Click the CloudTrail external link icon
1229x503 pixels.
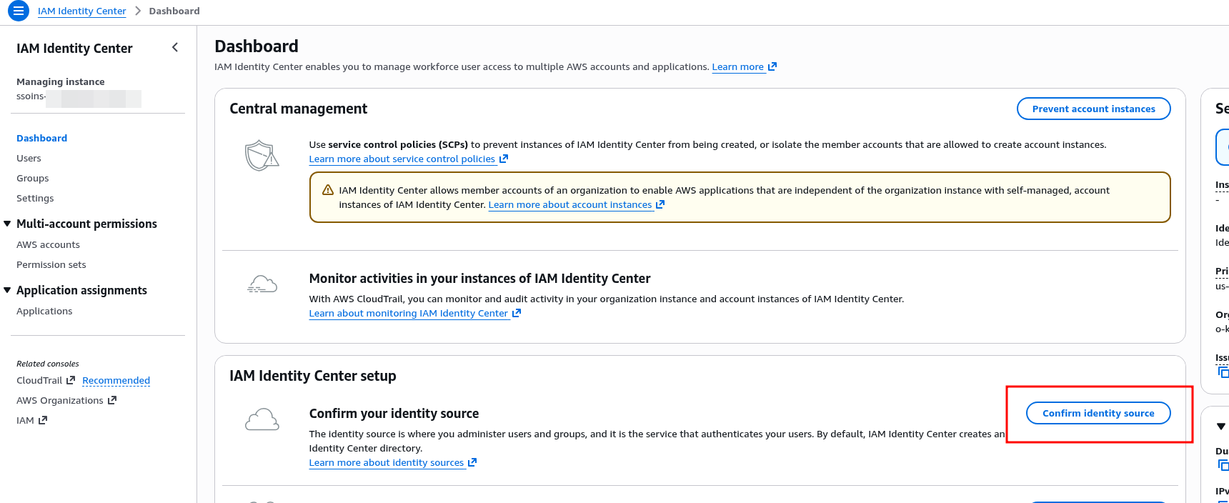tap(71, 380)
